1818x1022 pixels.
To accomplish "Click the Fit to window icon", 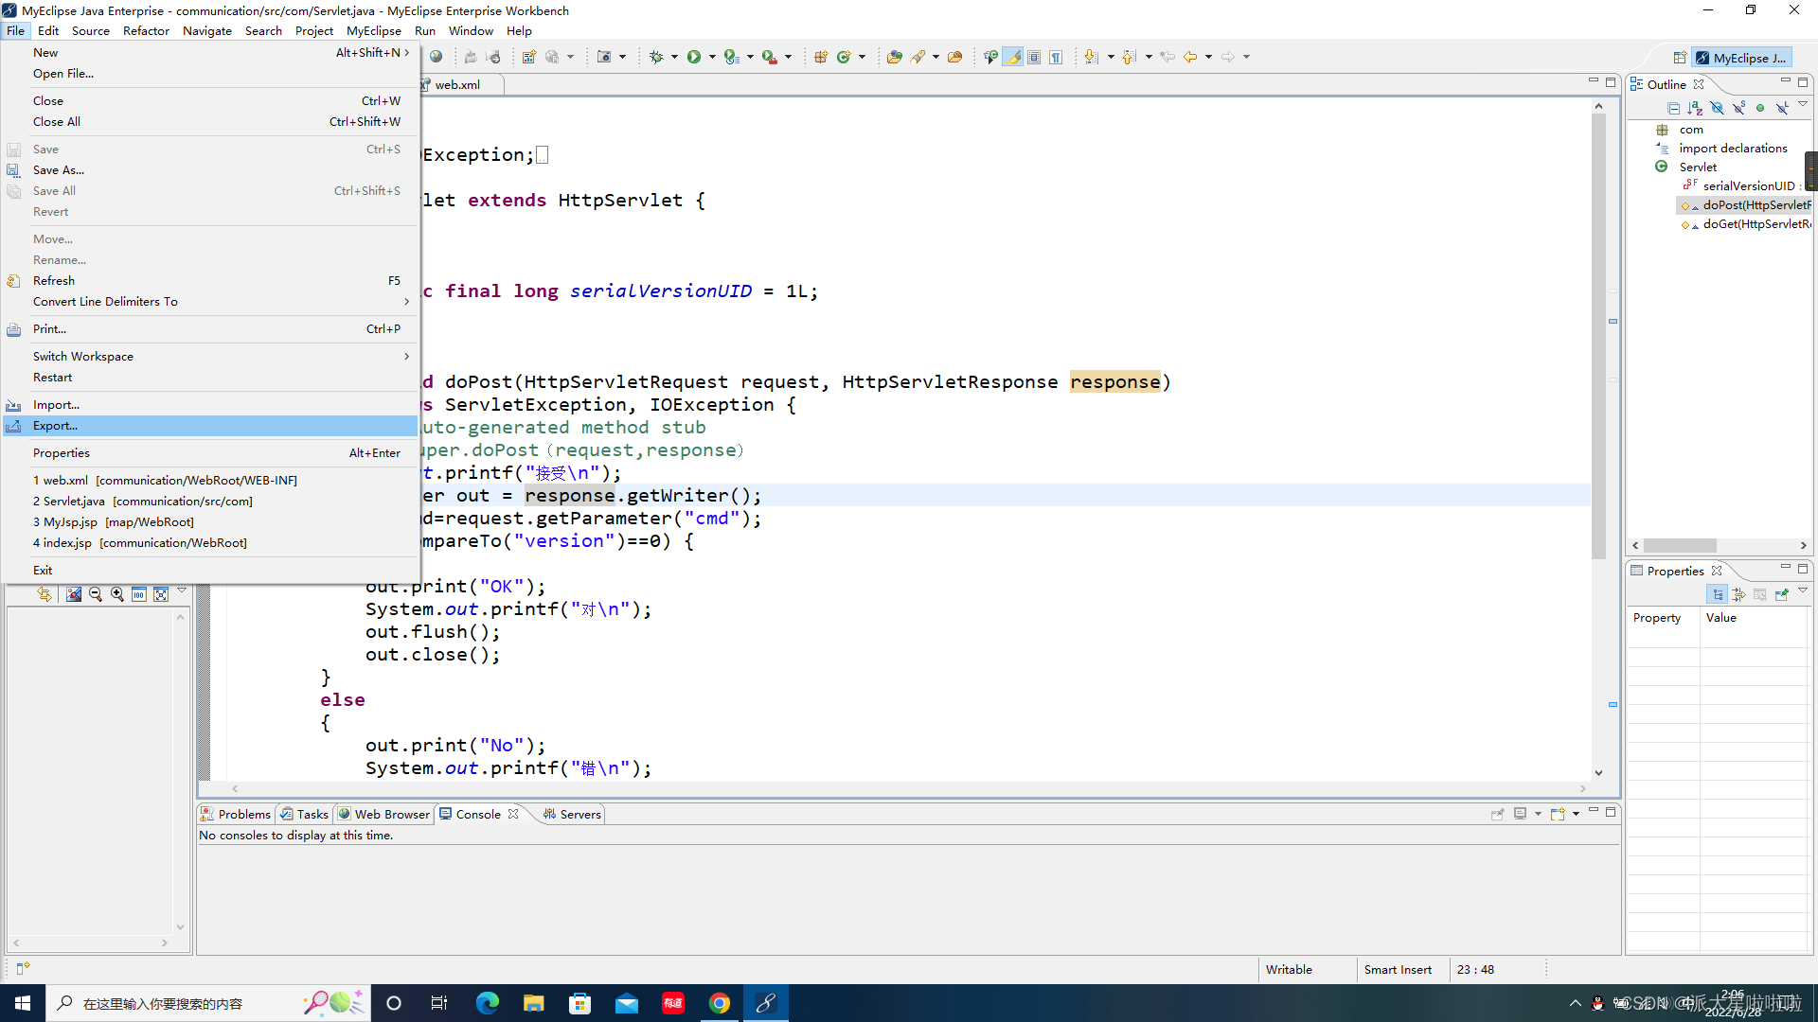I will (161, 594).
